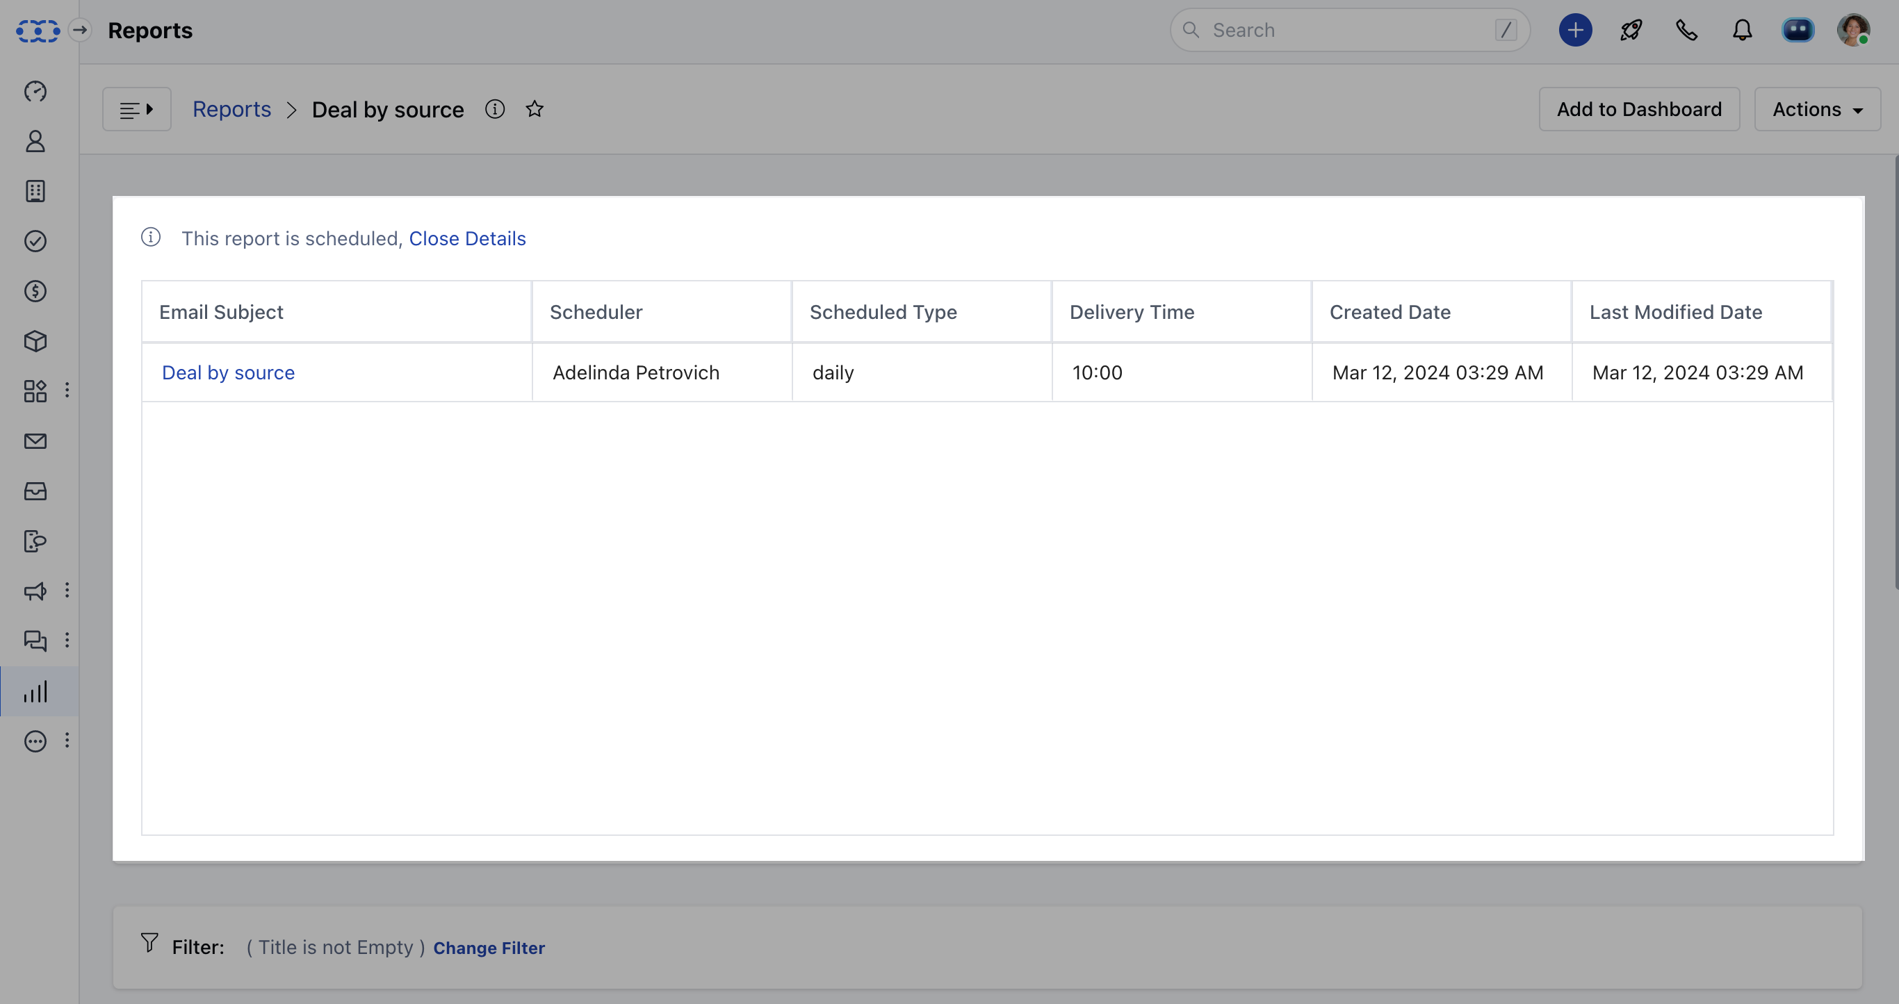
Task: Click the Title is not Empty filter text
Action: click(x=336, y=947)
